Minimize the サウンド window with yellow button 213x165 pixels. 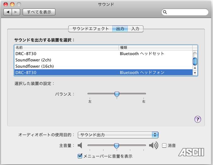point(12,4)
